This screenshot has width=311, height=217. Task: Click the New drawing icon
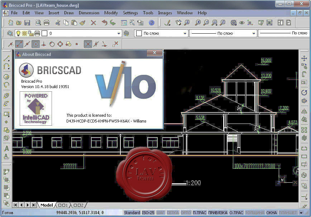[10, 23]
